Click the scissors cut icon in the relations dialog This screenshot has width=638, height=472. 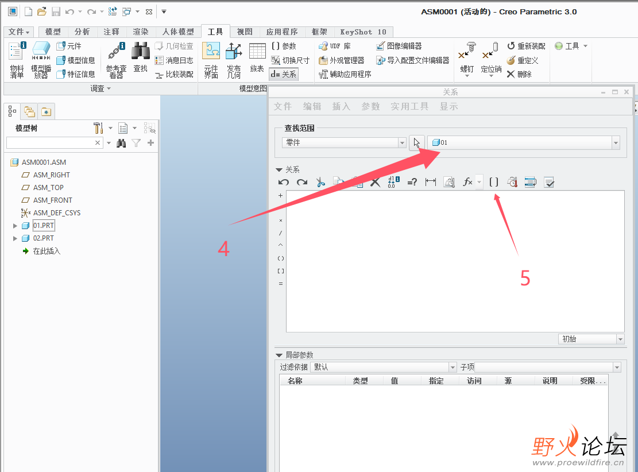(320, 182)
